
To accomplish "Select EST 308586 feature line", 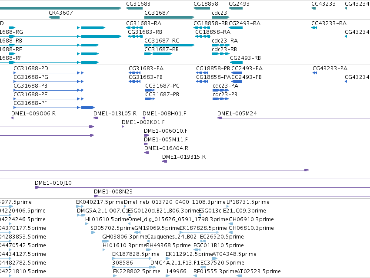I will coord(134,267).
